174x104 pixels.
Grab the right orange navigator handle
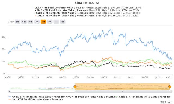[170, 87]
